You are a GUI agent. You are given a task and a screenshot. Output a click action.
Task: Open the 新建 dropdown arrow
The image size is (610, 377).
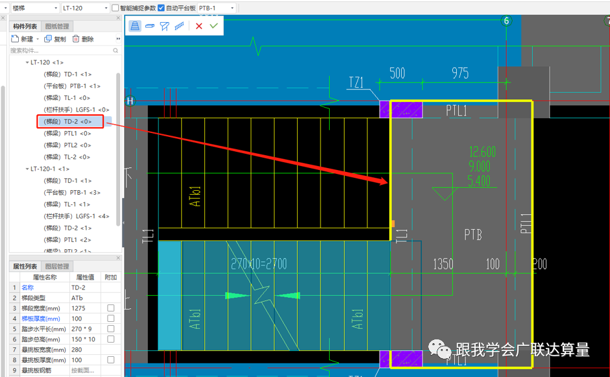click(x=38, y=39)
